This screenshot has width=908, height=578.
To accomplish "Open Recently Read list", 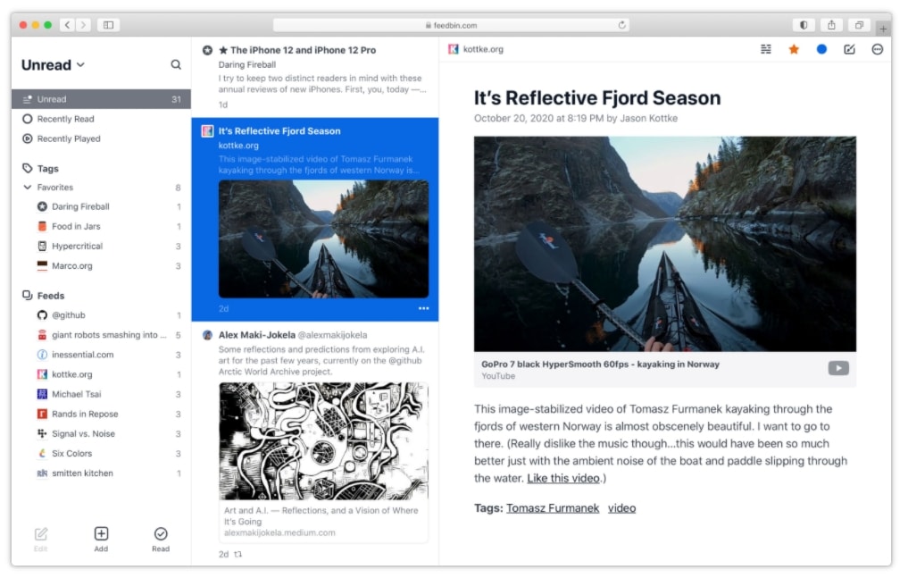I will point(102,119).
